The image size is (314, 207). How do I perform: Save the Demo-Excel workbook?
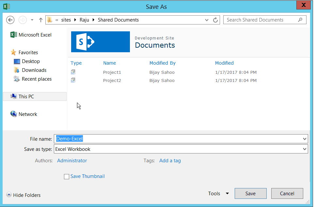pos(250,193)
